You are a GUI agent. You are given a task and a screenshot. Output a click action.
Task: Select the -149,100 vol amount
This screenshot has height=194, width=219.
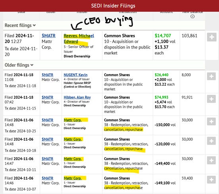(x=165, y=183)
